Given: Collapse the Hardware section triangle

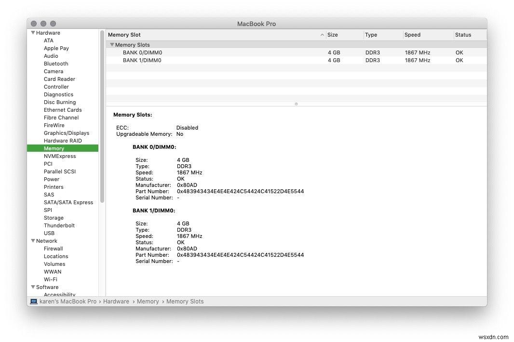Looking at the screenshot, I should [33, 33].
